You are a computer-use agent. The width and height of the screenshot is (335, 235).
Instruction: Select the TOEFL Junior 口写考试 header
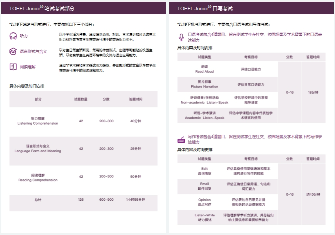205,8
